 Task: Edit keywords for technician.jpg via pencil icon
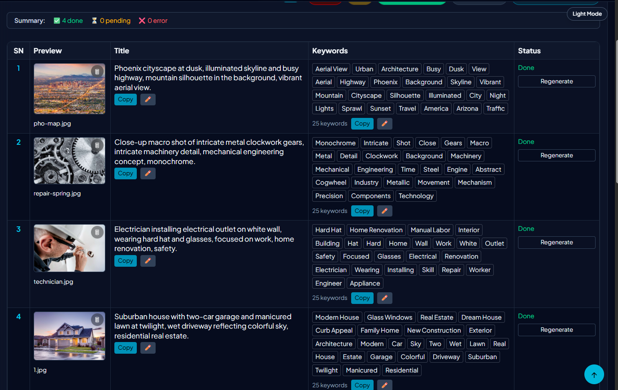click(384, 298)
